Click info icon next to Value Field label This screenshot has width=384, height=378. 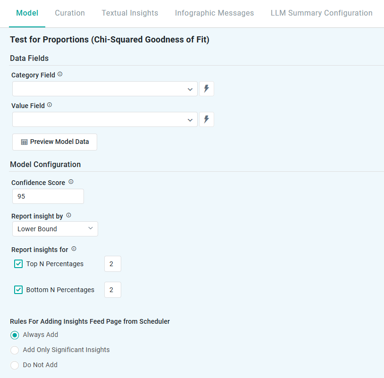(x=50, y=105)
